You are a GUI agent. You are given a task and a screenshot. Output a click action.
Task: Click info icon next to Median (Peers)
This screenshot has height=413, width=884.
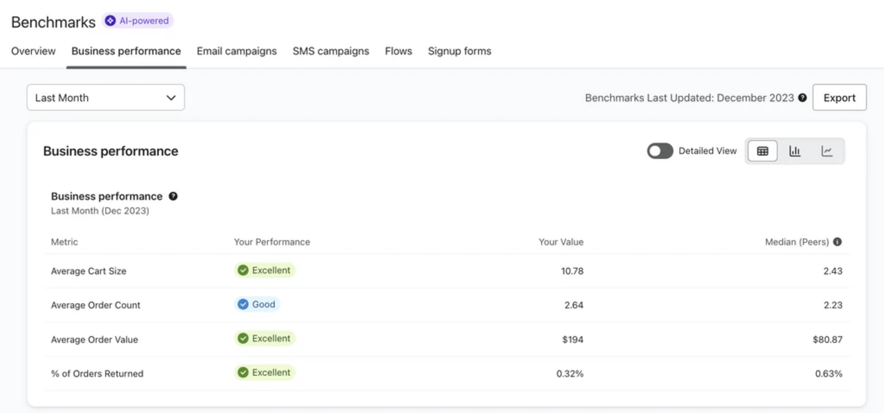tap(837, 242)
